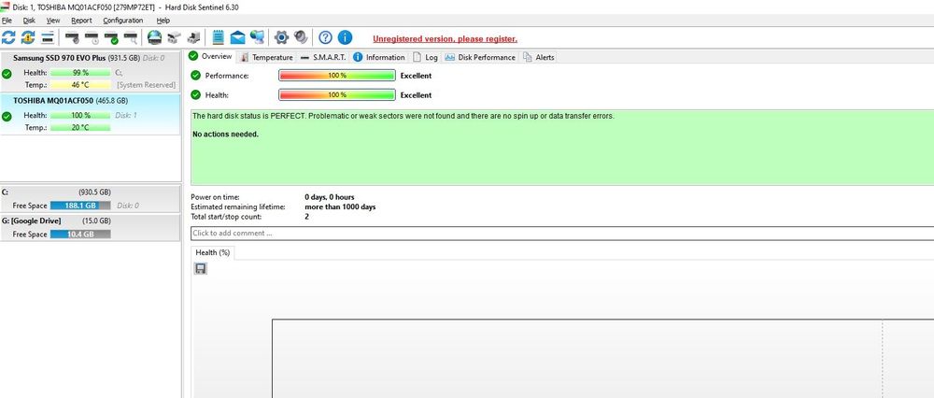Screen dimensions: 934x398
Task: Click the Performance 100 % gradient bar
Action: coord(336,76)
